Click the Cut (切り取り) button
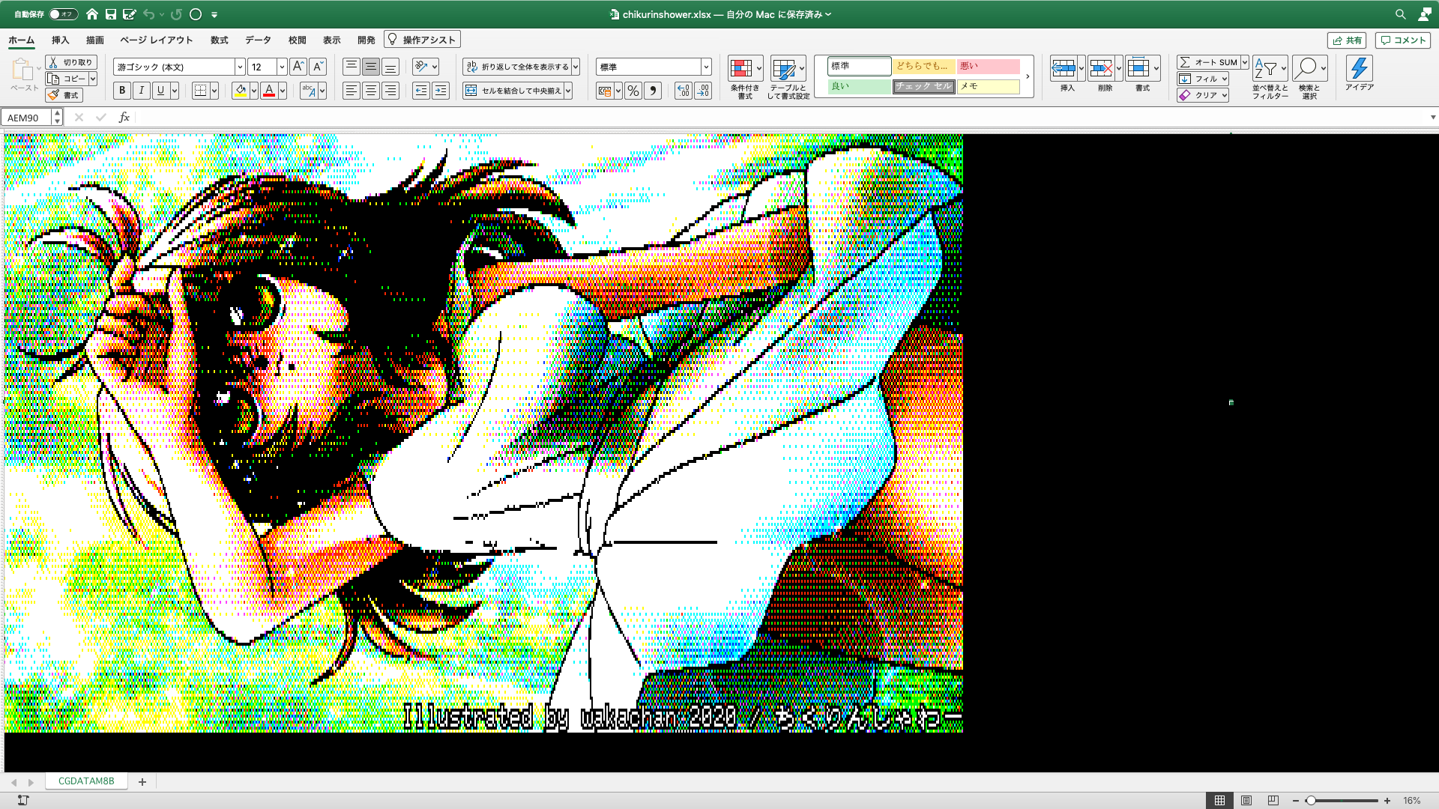This screenshot has height=809, width=1439. 71,62
